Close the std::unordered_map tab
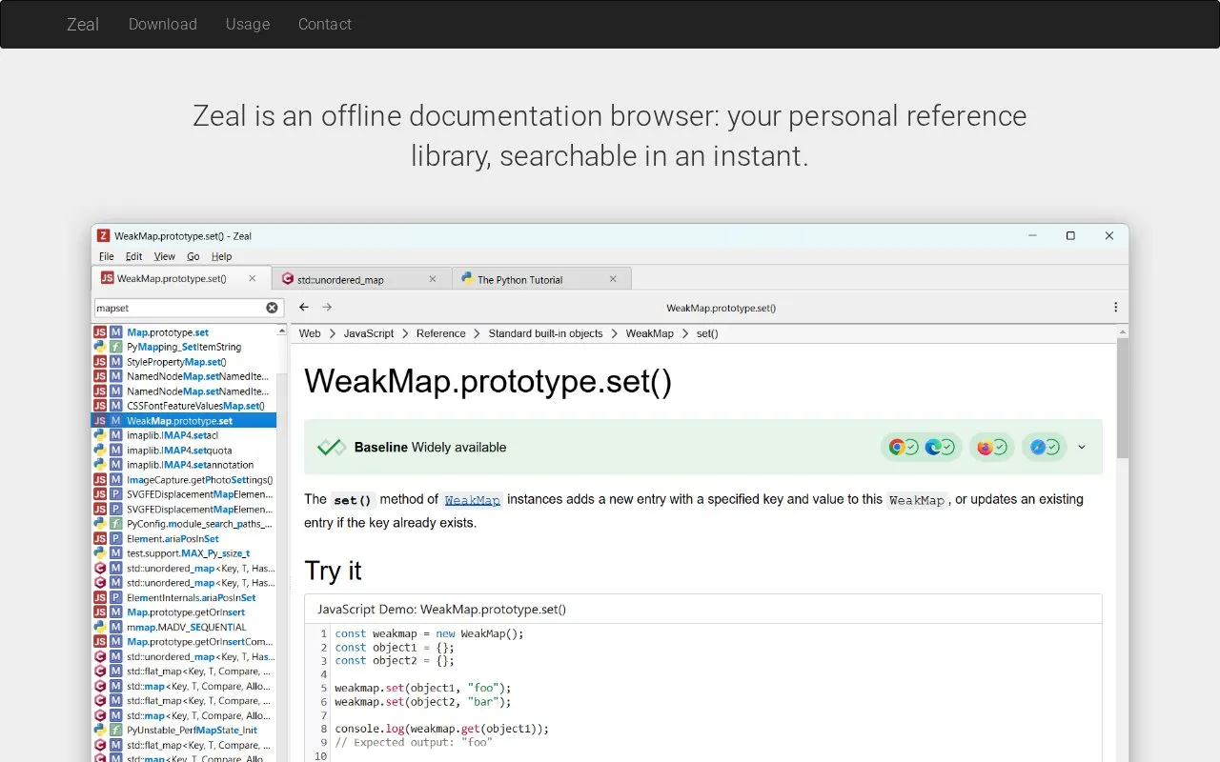 (433, 279)
